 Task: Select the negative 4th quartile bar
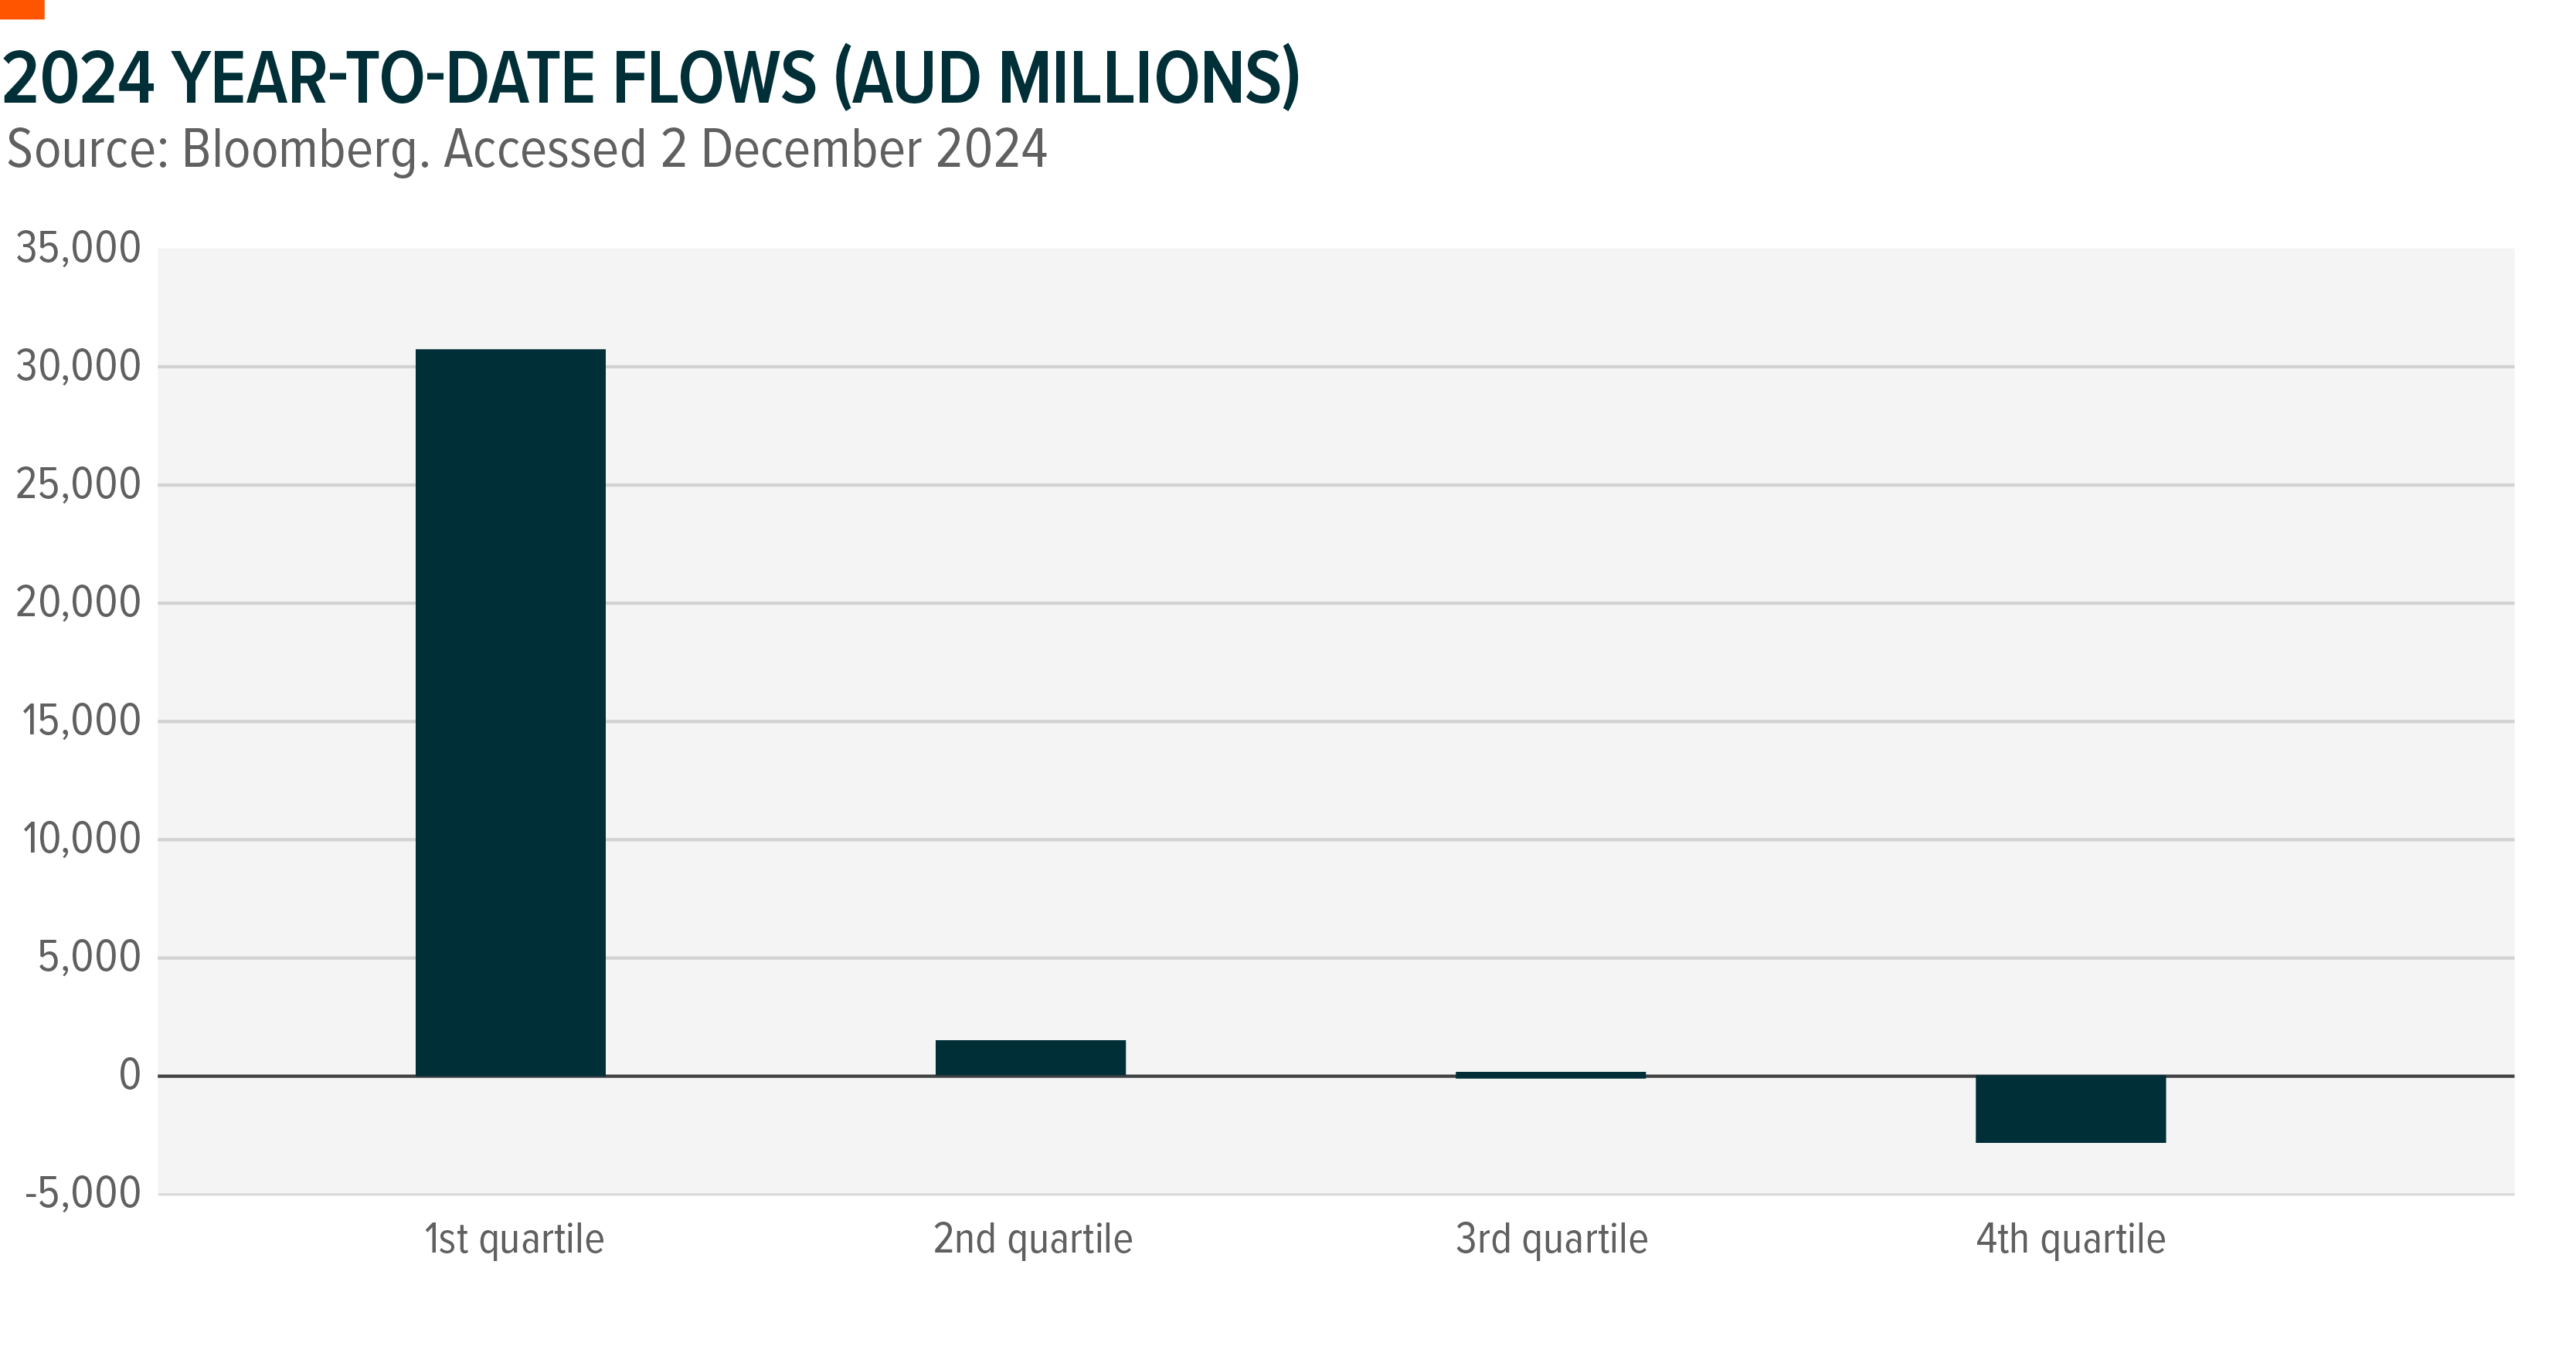coord(2070,1109)
